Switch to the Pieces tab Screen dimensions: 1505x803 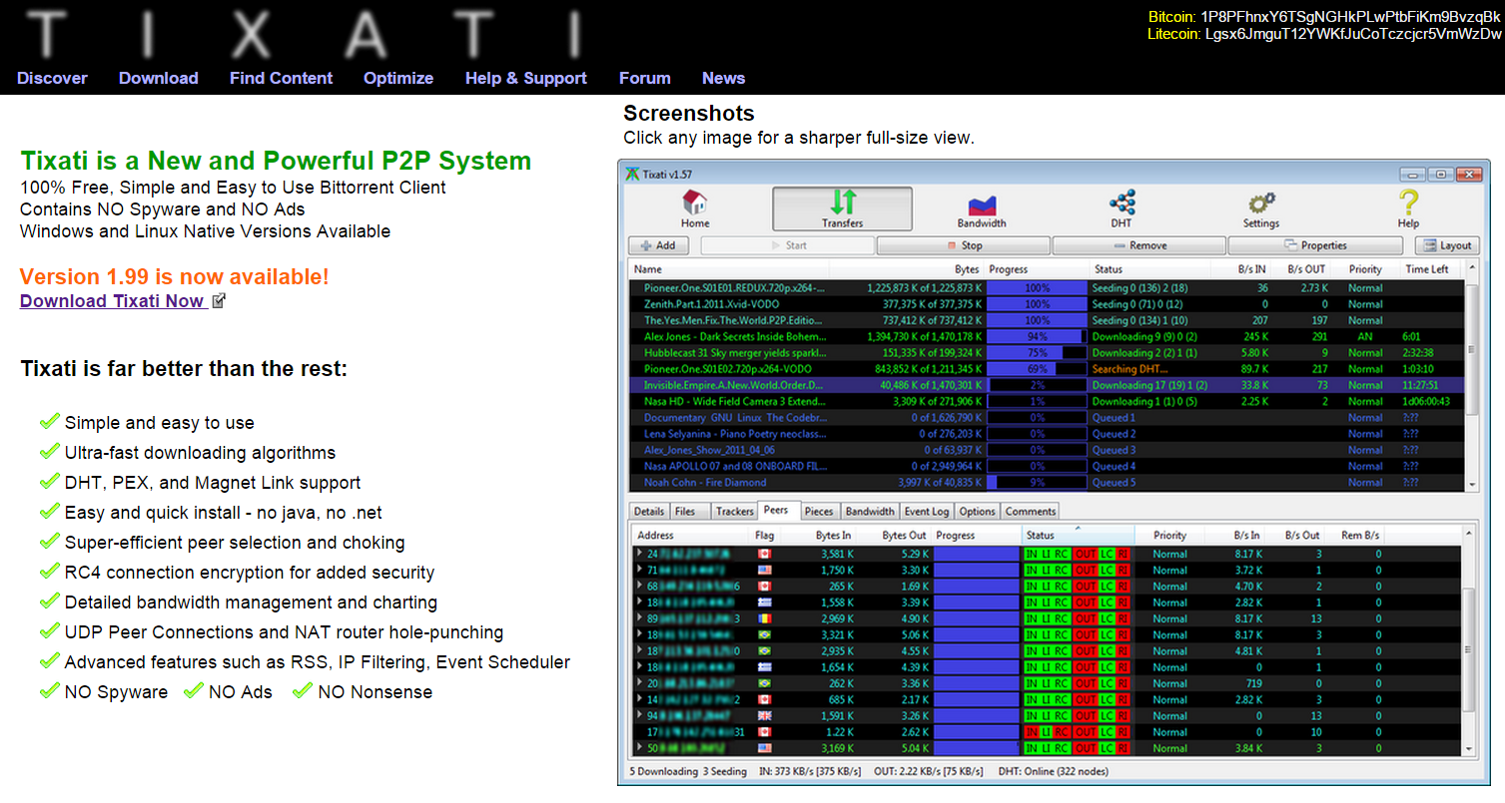(x=819, y=511)
